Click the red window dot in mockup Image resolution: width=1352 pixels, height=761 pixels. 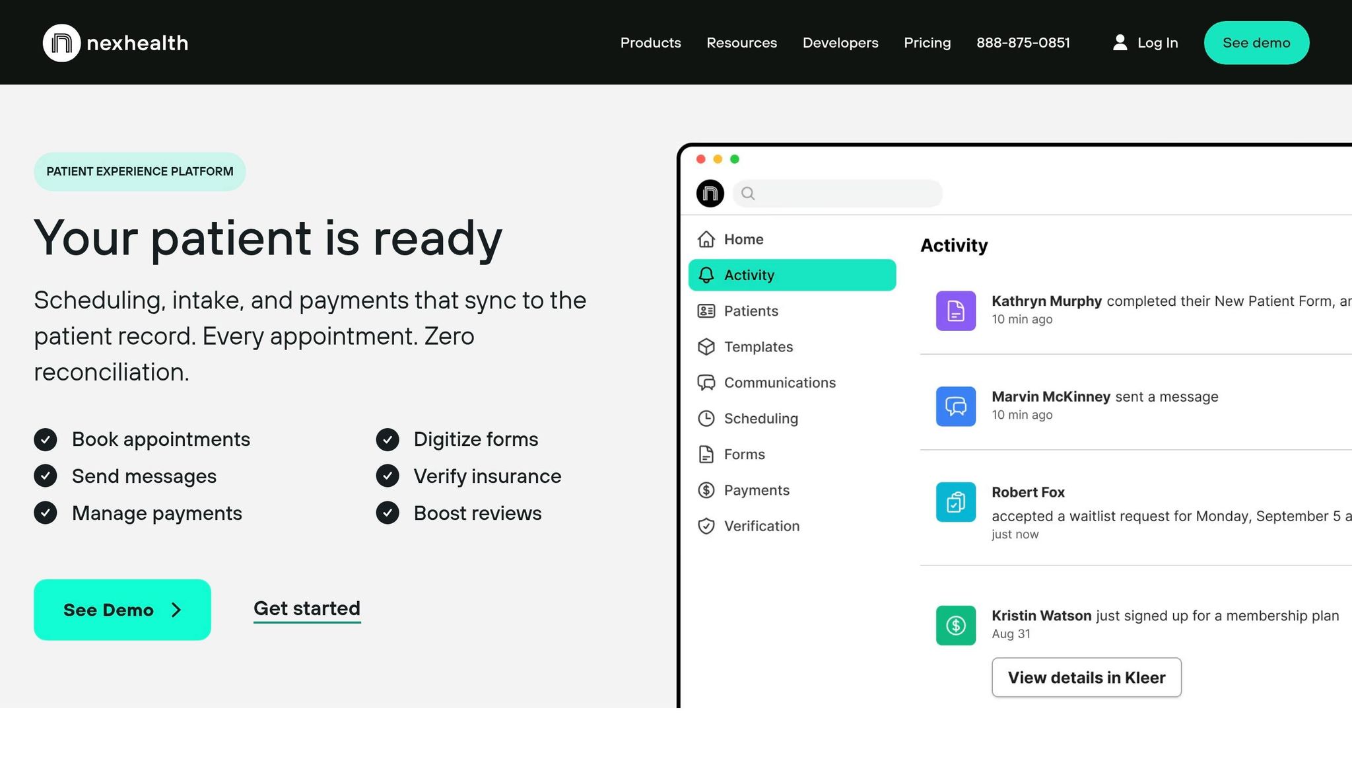[701, 159]
